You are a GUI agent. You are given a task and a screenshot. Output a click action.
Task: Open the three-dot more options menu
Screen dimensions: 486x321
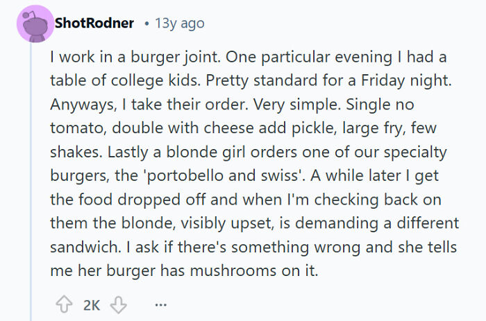(161, 304)
